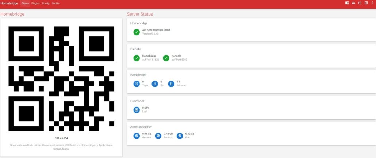The width and height of the screenshot is (376, 158).
Task: Click the Homebridge QR code image
Action: (61, 79)
